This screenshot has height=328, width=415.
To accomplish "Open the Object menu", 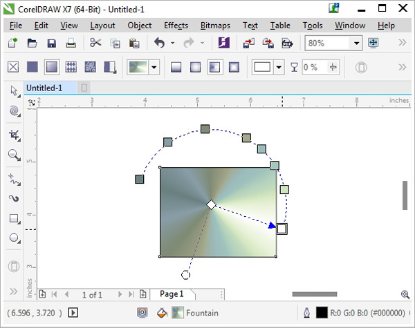I will click(x=140, y=26).
